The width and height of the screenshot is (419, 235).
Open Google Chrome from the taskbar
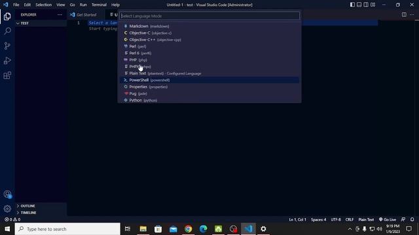pyautogui.click(x=188, y=229)
